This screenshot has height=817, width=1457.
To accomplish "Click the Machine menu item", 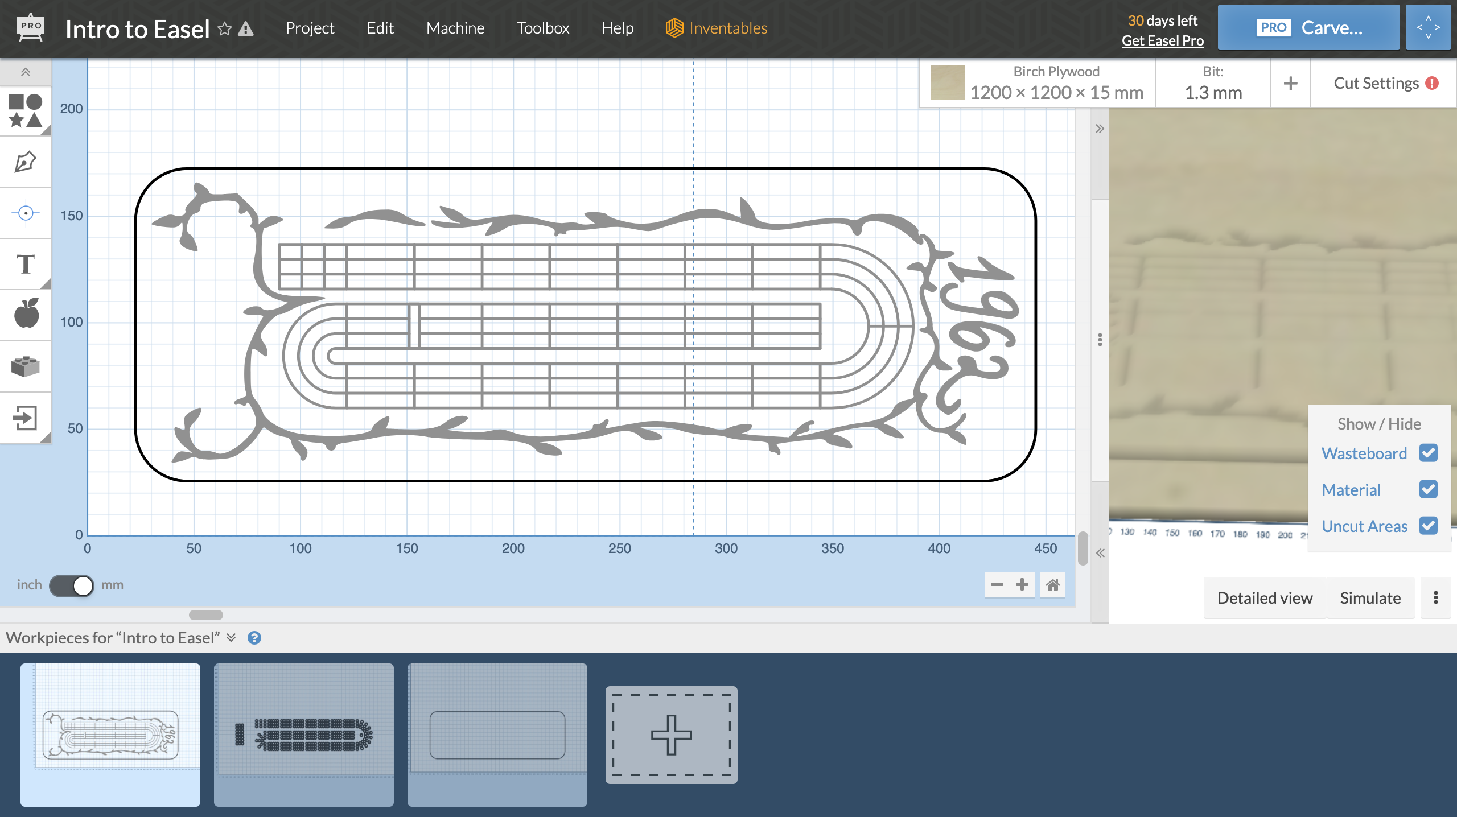I will [455, 27].
